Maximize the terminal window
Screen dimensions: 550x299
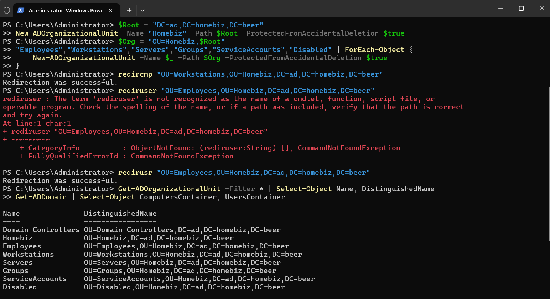[521, 8]
